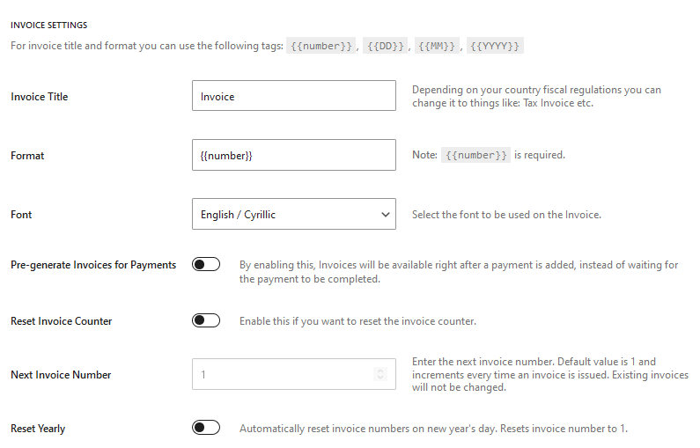Click the {{YYYY}} tag
Viewport: 700px width, 448px height.
tap(495, 46)
